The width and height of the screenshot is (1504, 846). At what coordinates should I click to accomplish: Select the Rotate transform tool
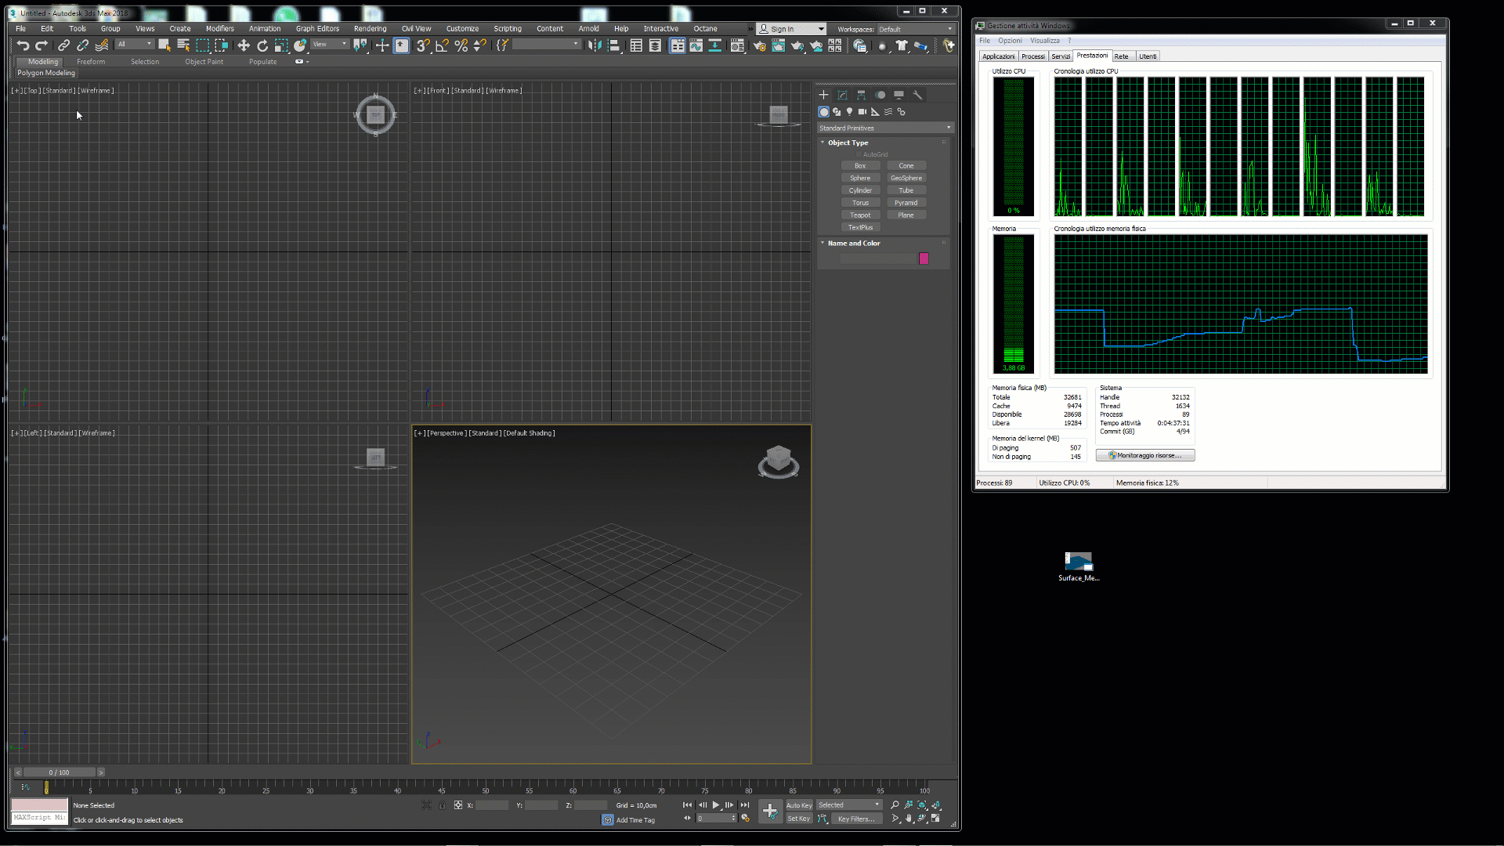pyautogui.click(x=262, y=45)
